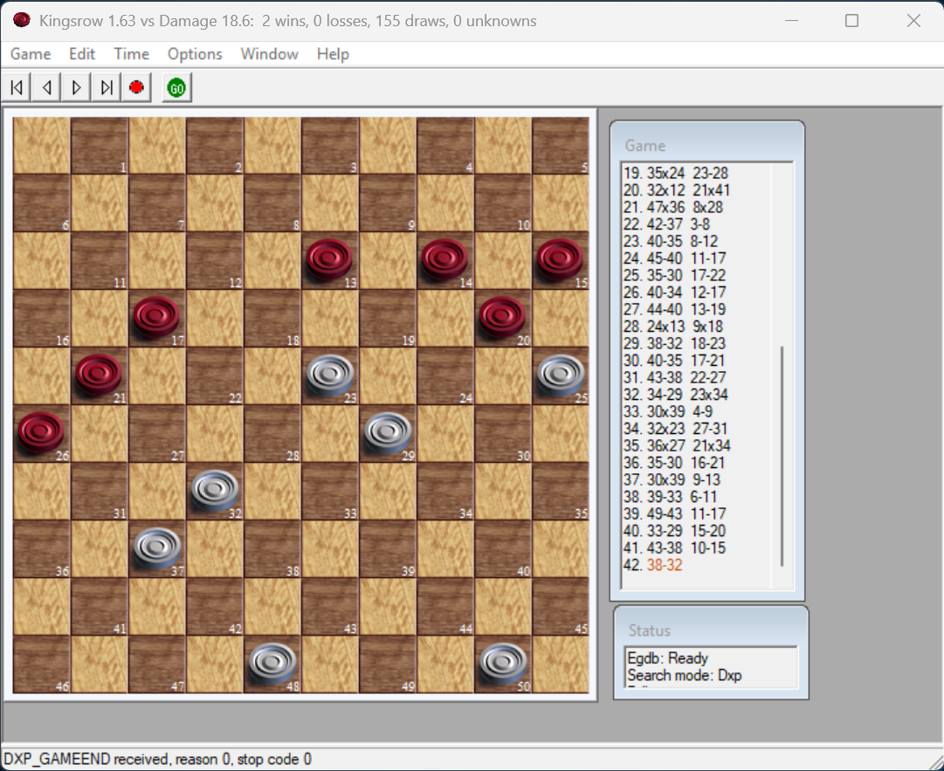Go to first move in the game
Image resolution: width=944 pixels, height=771 pixels.
(x=17, y=88)
